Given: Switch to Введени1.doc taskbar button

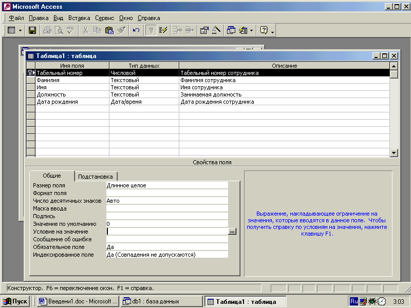Looking at the screenshot, I should point(78,301).
